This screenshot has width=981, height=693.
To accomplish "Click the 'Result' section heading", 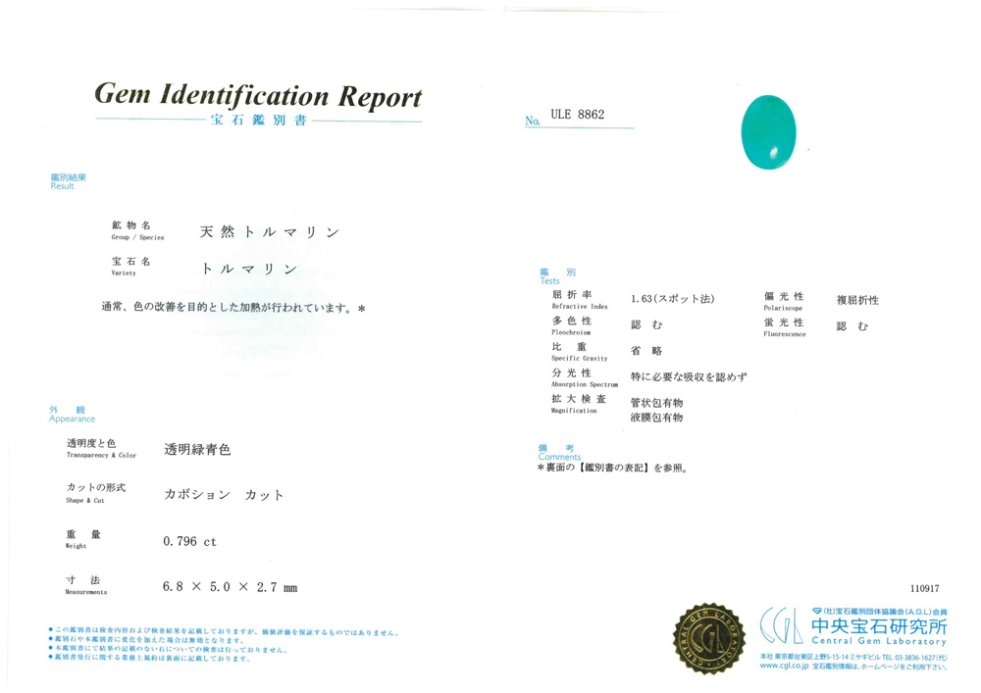I will [x=62, y=186].
